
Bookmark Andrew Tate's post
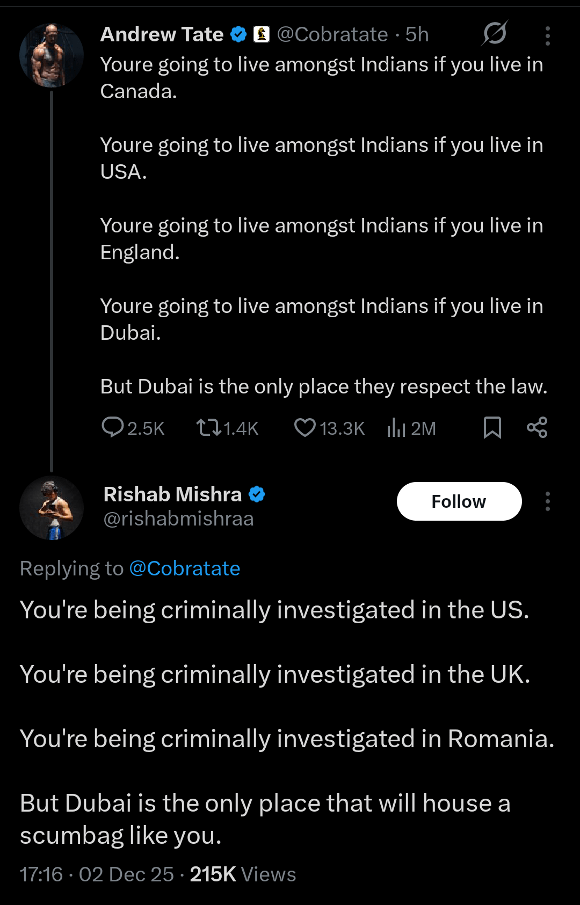tap(492, 428)
